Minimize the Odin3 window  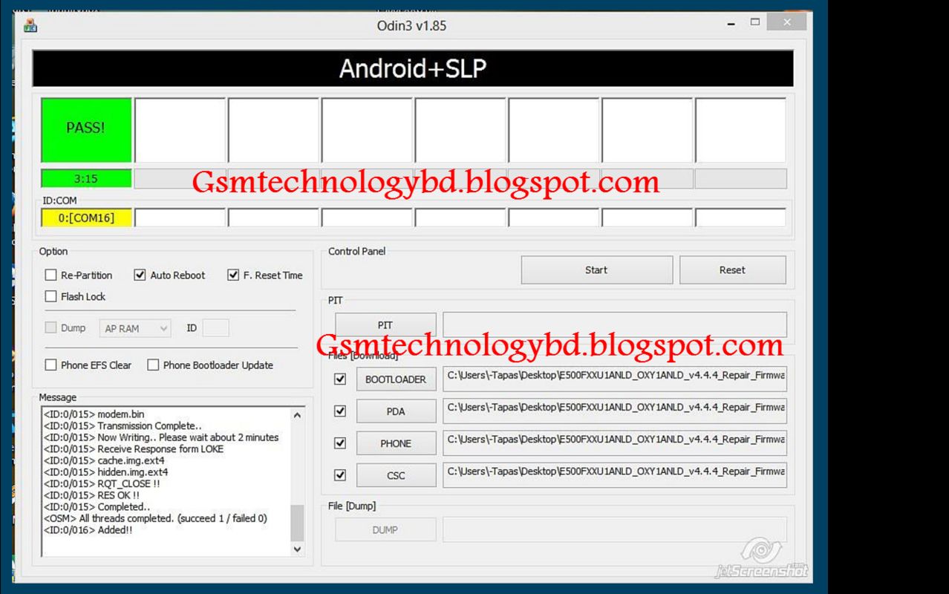tap(731, 24)
